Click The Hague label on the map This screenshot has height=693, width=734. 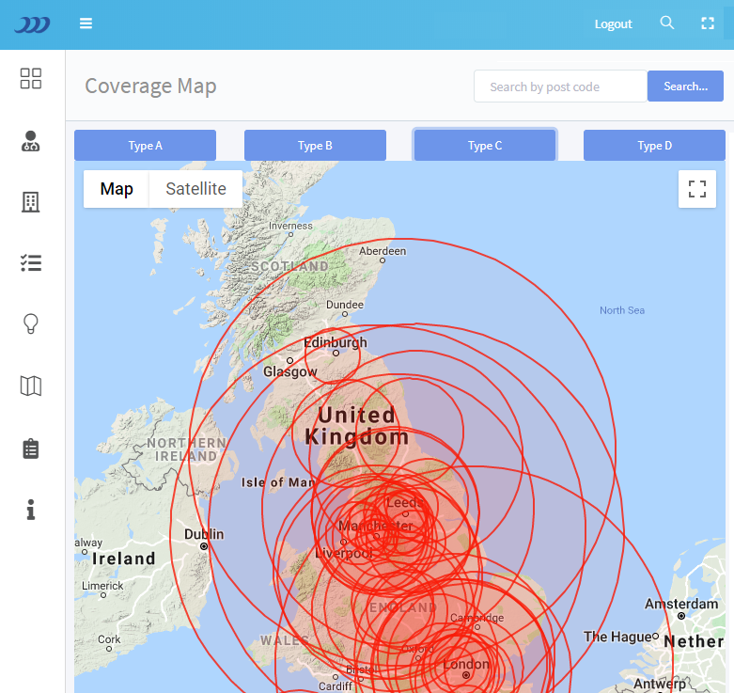tap(617, 637)
